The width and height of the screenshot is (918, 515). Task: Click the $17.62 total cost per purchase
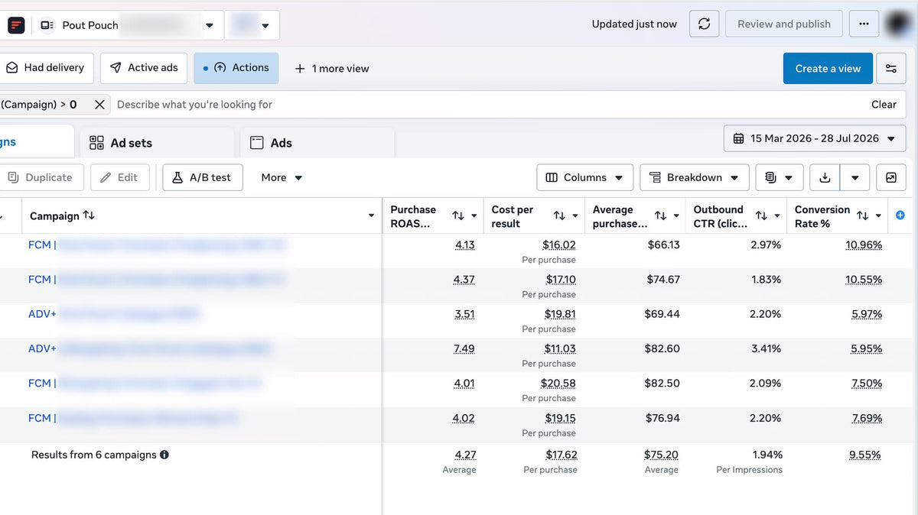tap(562, 455)
